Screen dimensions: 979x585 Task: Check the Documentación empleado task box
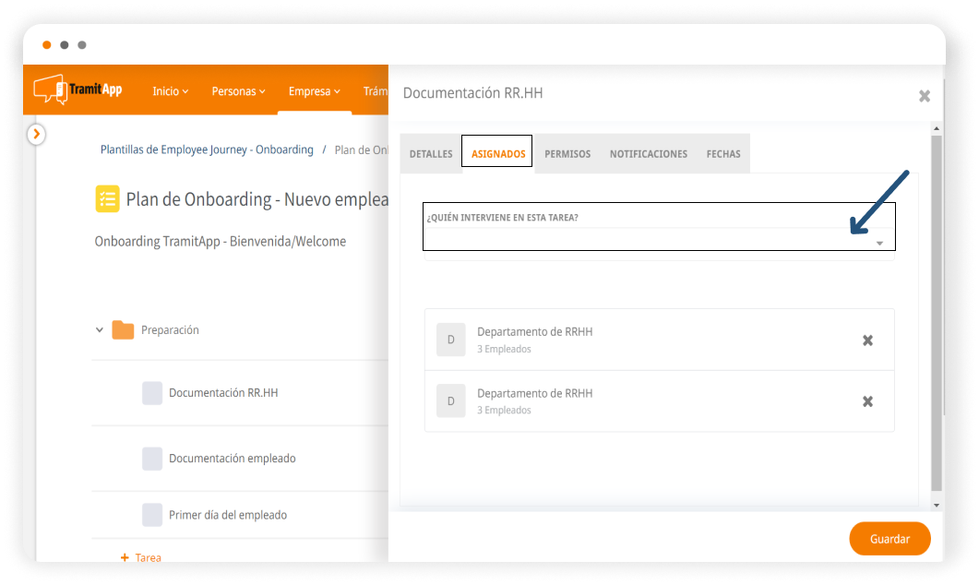tap(152, 459)
